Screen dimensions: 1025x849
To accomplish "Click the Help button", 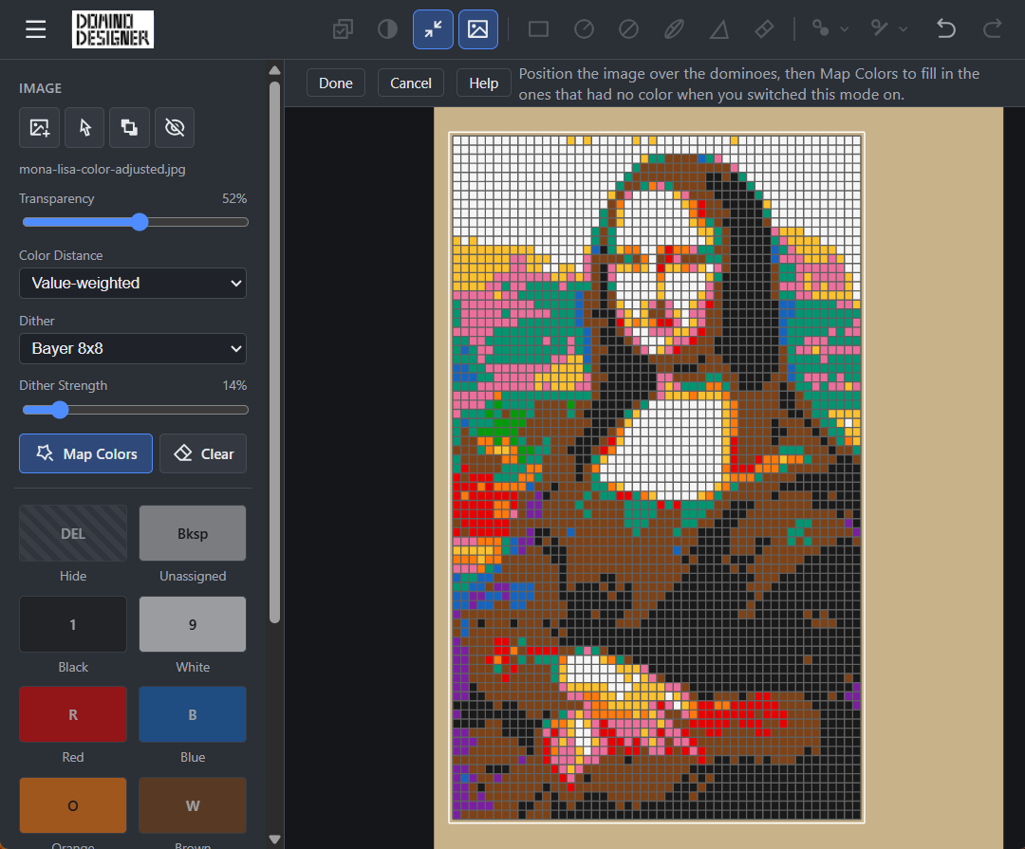I will tap(484, 83).
